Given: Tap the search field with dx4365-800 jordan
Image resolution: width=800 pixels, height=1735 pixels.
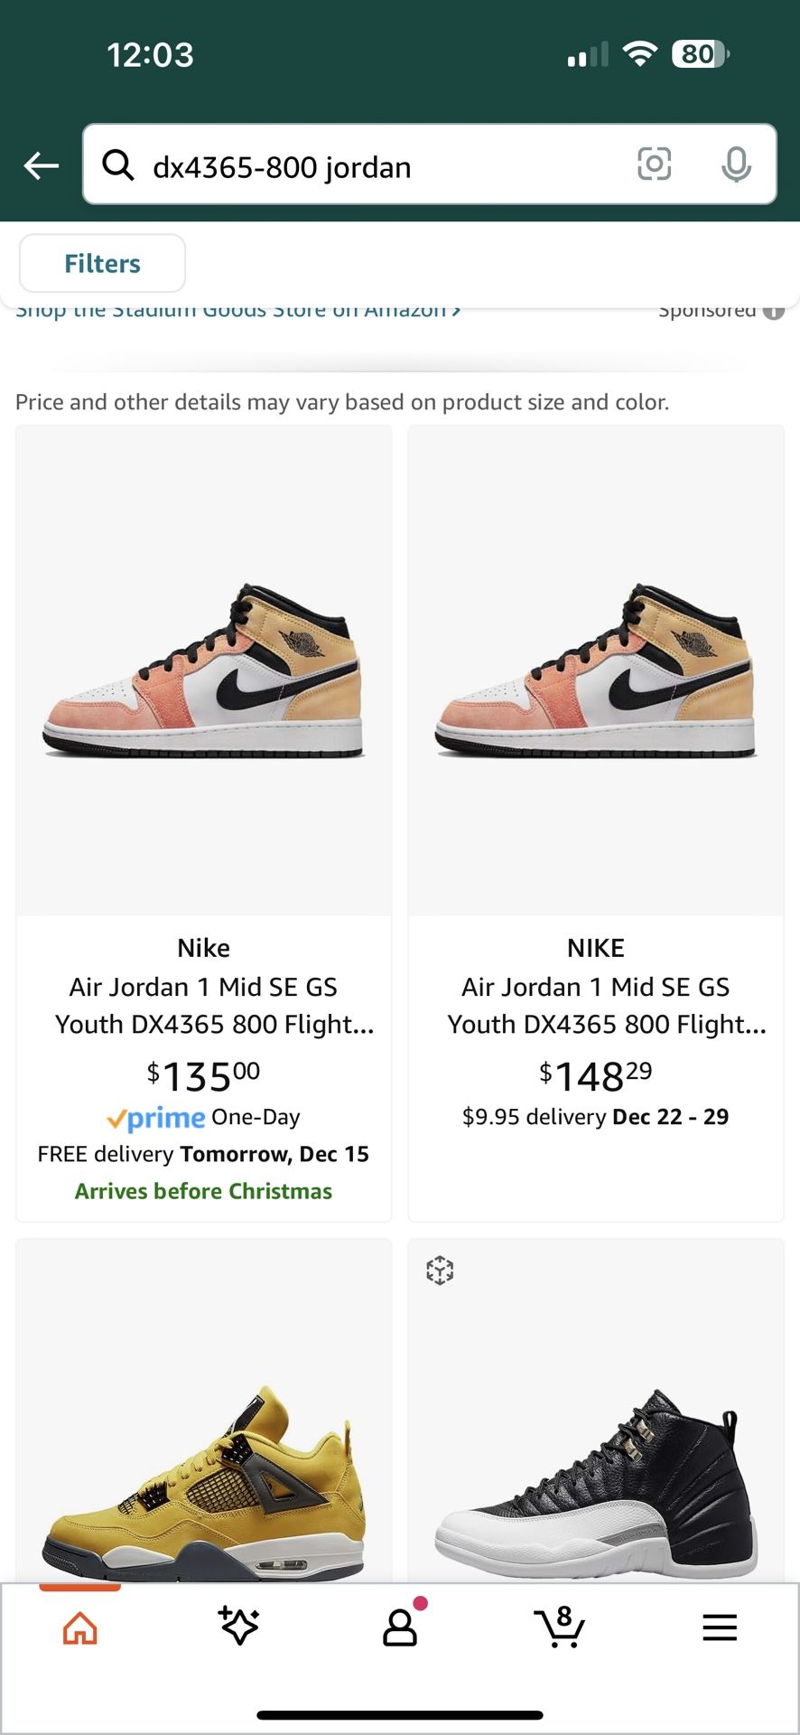Looking at the screenshot, I should (x=361, y=165).
